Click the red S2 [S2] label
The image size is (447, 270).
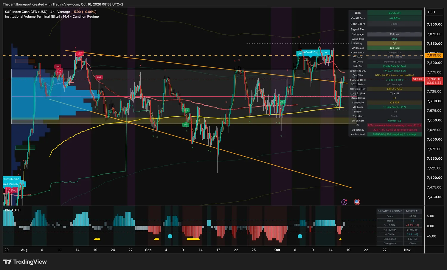tap(11, 190)
